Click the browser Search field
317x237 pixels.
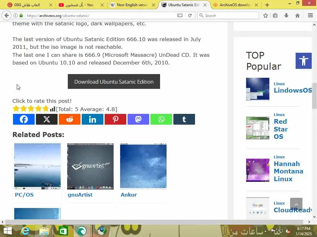tap(228, 15)
